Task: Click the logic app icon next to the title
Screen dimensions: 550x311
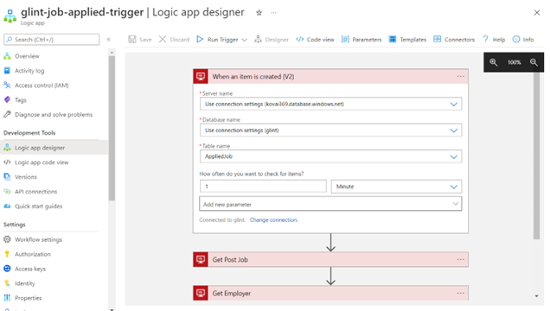Action: pyautogui.click(x=10, y=16)
